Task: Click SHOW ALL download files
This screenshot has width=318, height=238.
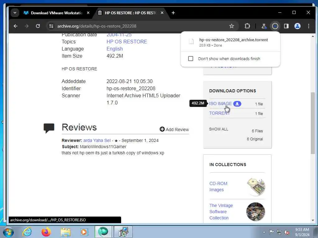Action: [218, 129]
